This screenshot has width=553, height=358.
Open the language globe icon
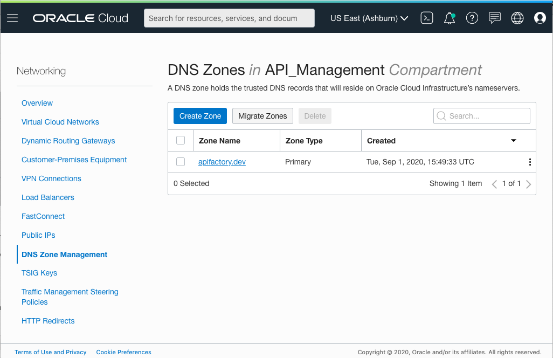pyautogui.click(x=517, y=18)
